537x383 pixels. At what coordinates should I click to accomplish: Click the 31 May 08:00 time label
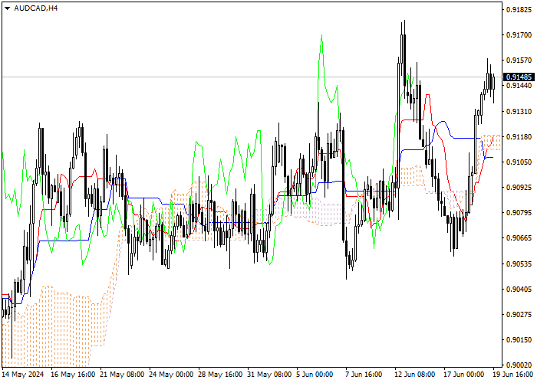(x=269, y=374)
